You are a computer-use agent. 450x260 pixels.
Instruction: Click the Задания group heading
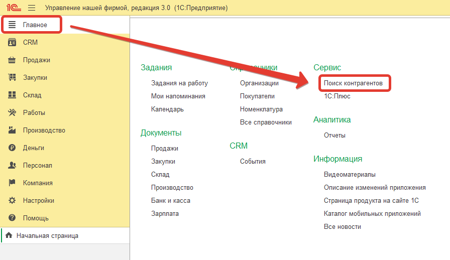tap(156, 67)
